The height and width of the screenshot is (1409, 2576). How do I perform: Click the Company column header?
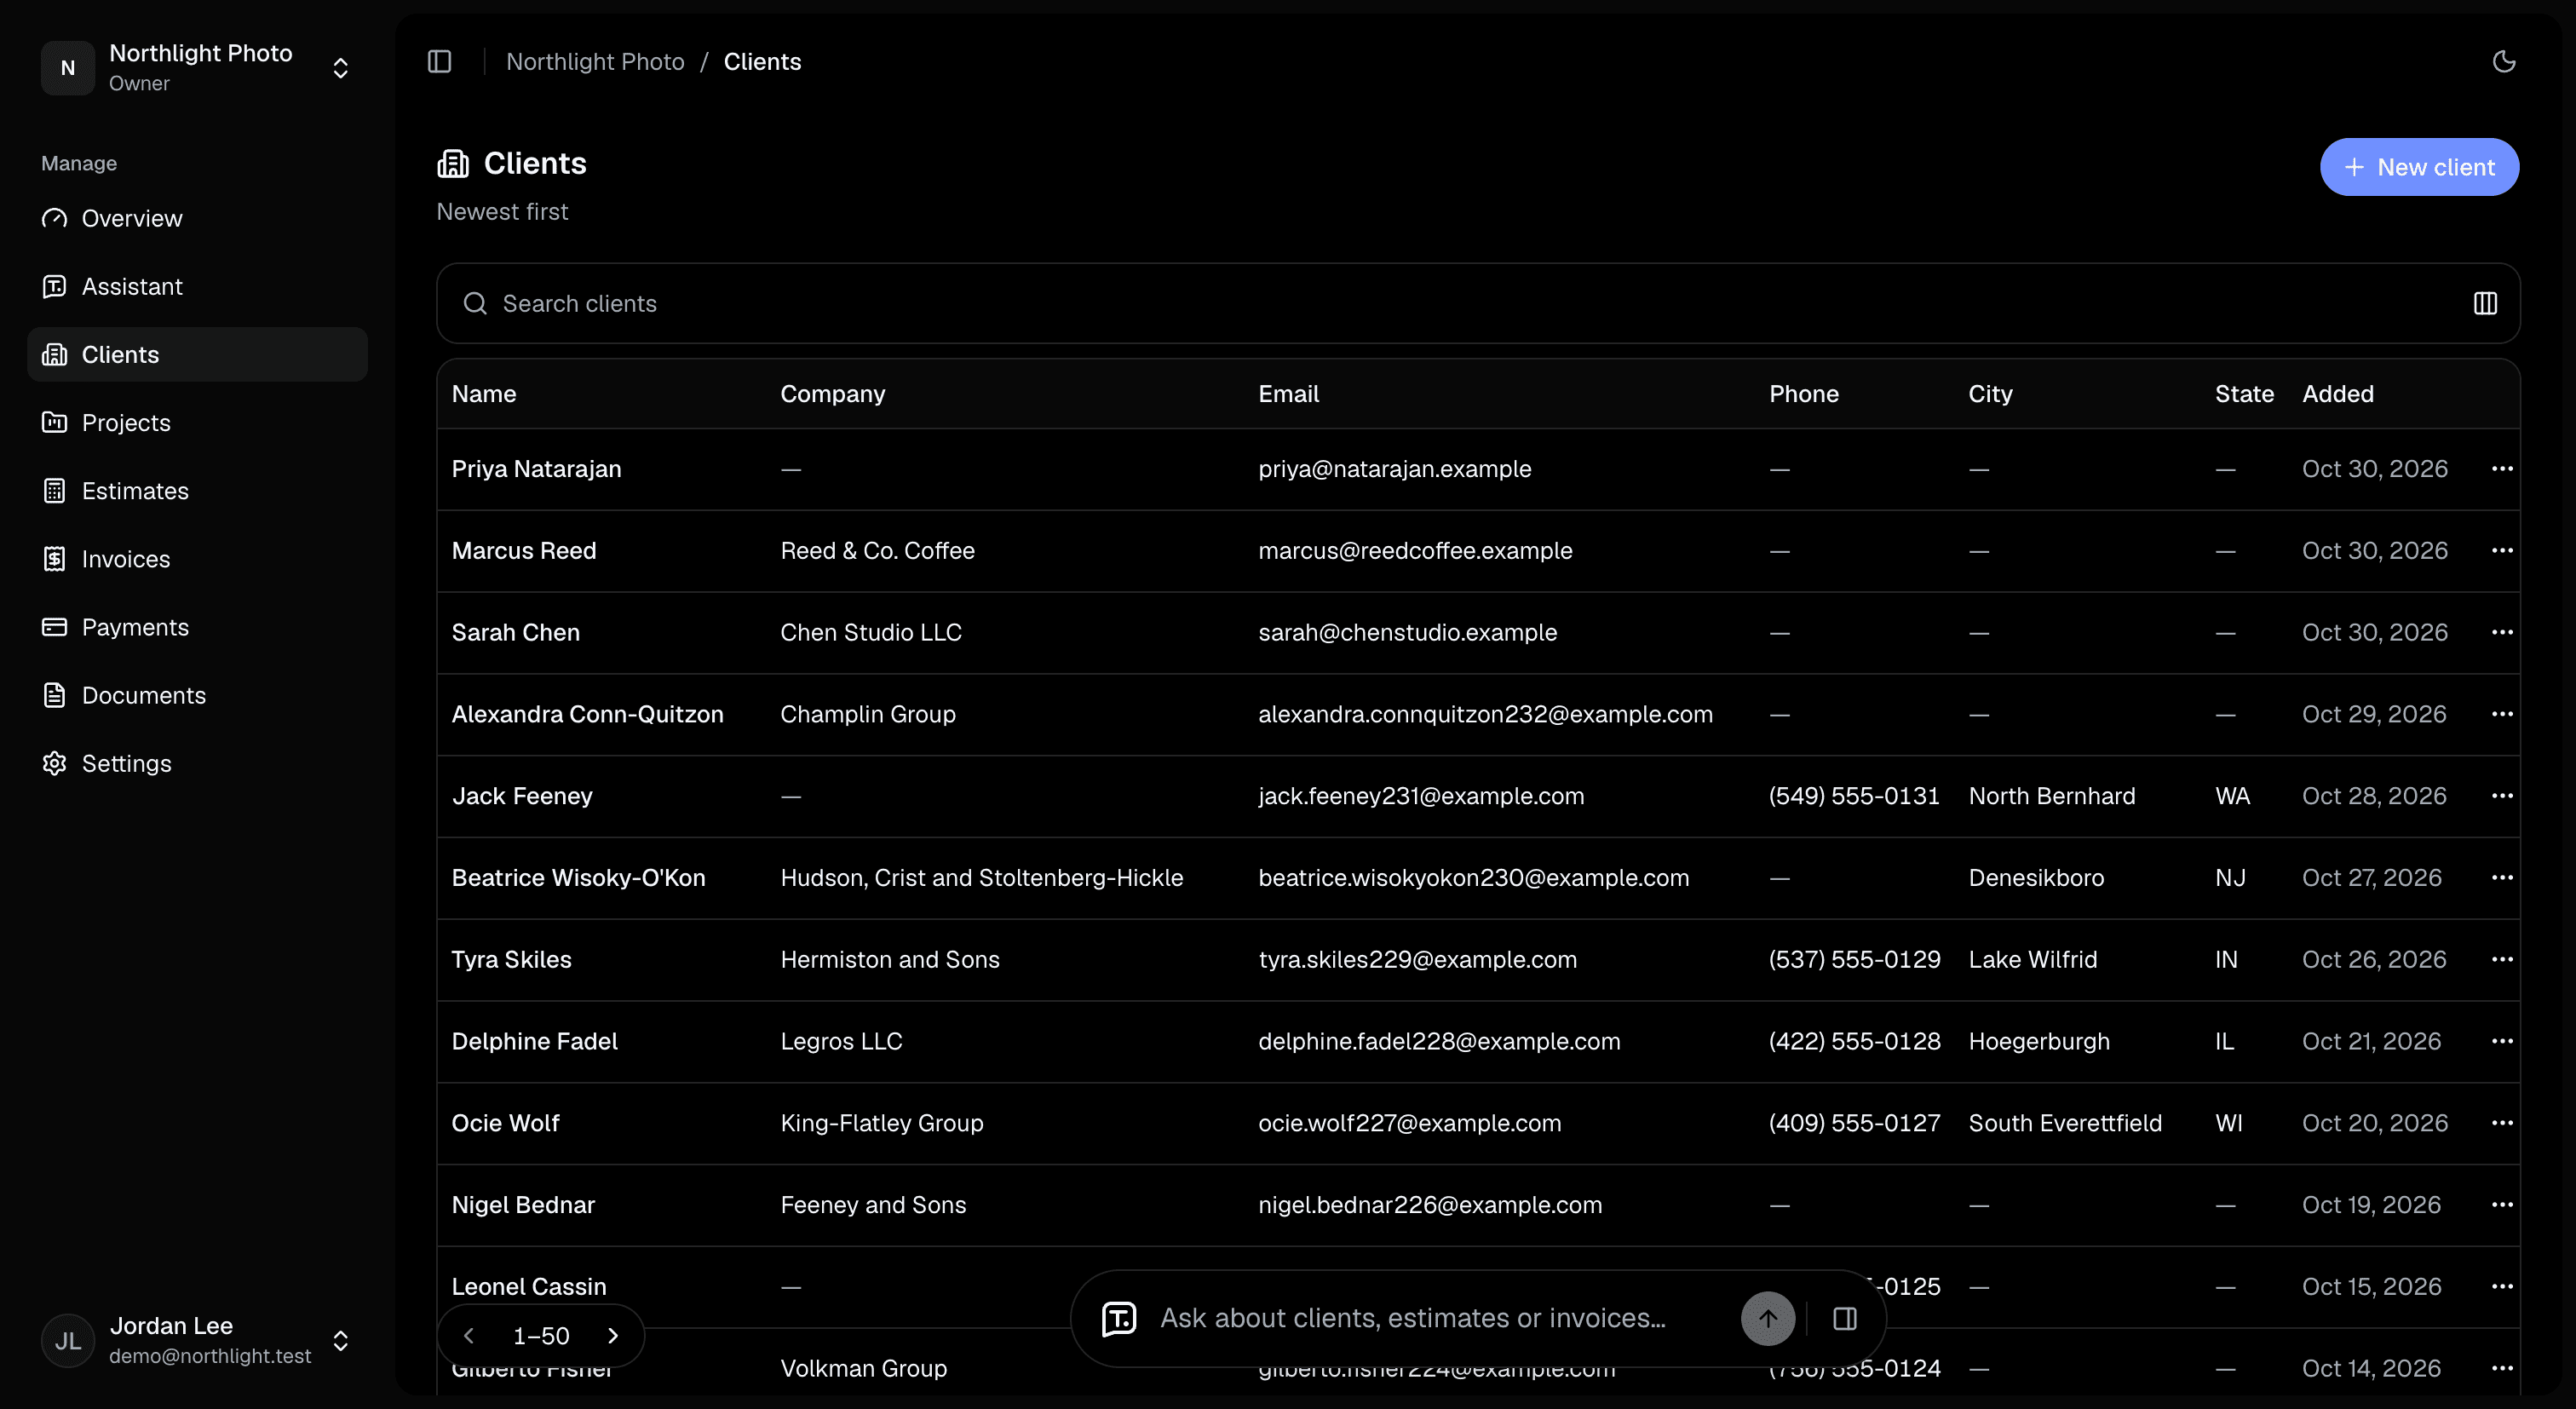click(833, 394)
